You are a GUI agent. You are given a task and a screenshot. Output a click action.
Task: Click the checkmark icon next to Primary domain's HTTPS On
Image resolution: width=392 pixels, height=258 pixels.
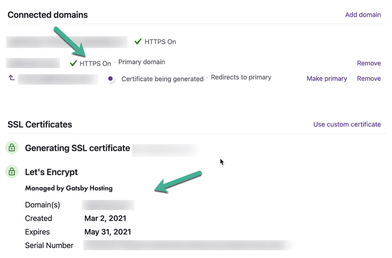[x=73, y=63]
